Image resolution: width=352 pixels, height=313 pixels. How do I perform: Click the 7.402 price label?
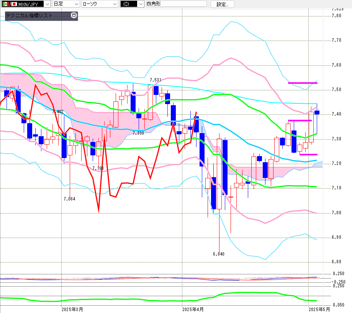pos(58,112)
